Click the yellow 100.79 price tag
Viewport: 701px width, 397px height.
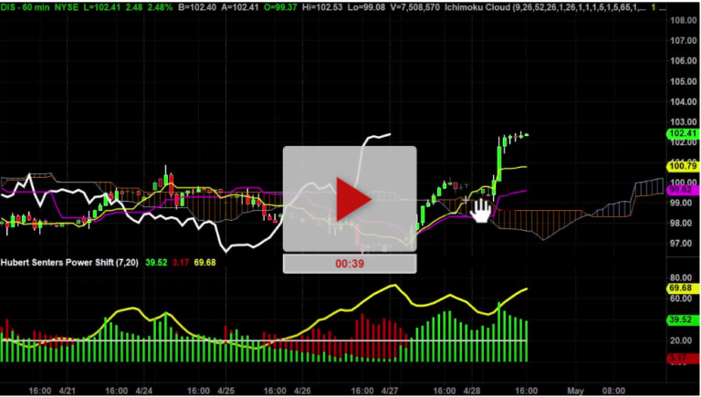(683, 166)
